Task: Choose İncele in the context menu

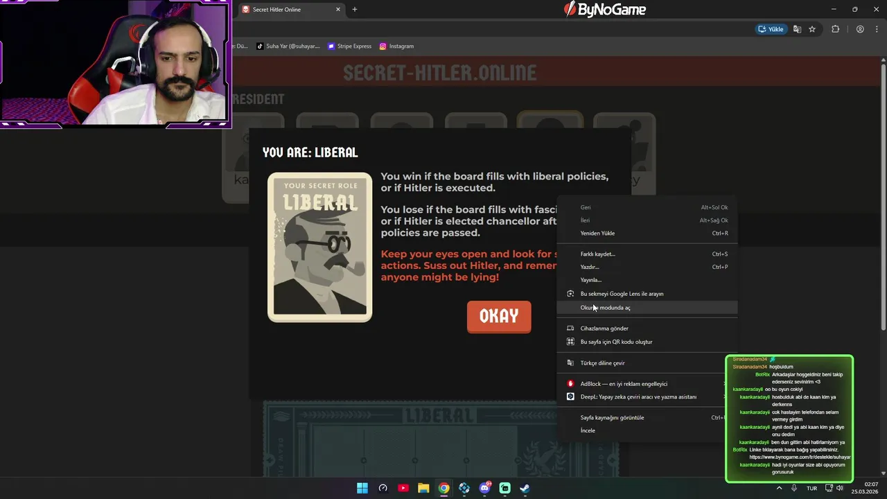Action: point(647,430)
